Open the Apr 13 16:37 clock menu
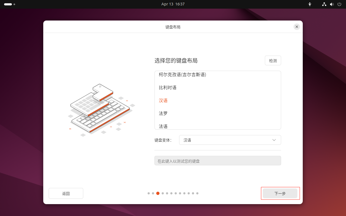The width and height of the screenshot is (346, 216). 173,4
